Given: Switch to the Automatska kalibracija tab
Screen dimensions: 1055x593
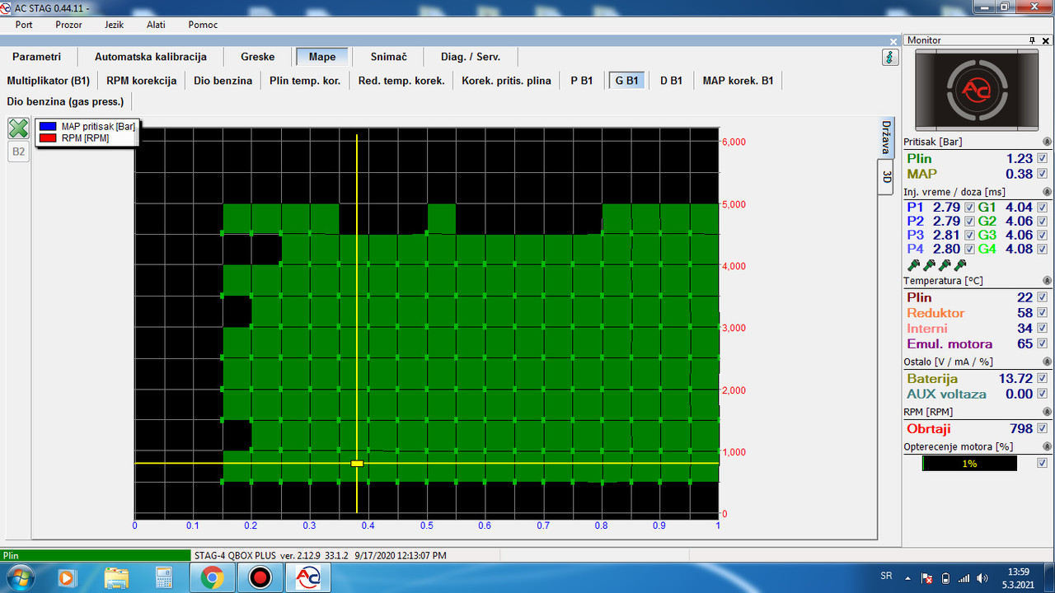Looking at the screenshot, I should click(x=151, y=57).
